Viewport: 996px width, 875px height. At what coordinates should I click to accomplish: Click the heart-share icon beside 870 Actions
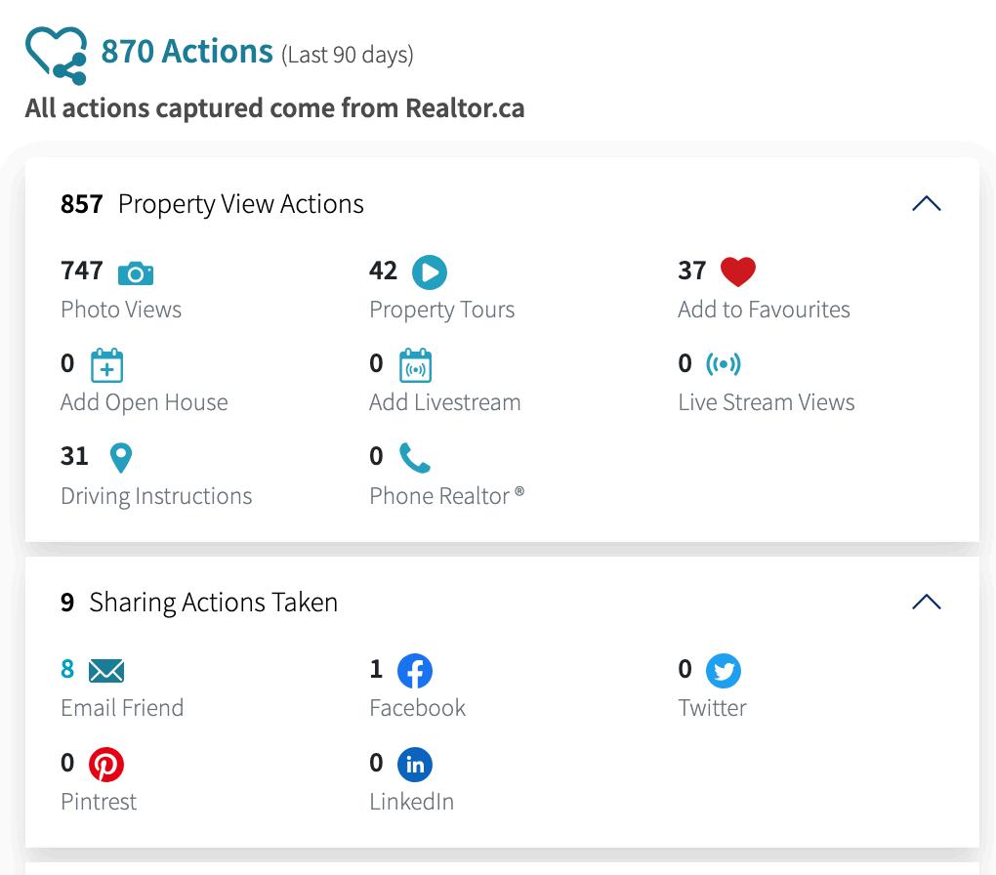(57, 55)
